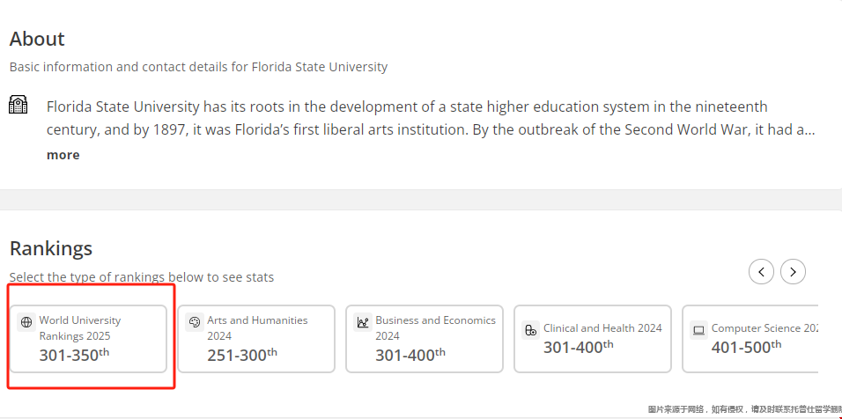
Task: Expand the description with the more link
Action: 63,155
